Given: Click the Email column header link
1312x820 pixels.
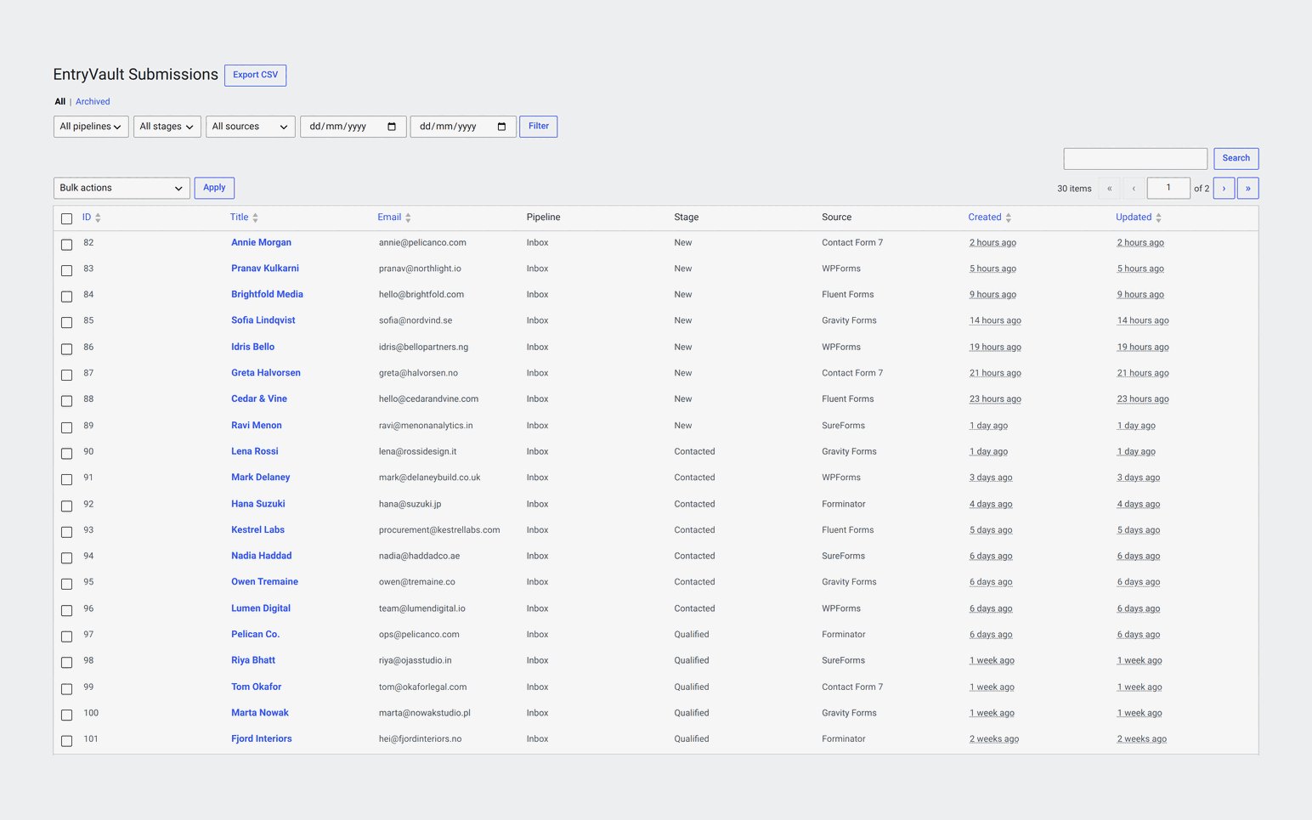Looking at the screenshot, I should point(389,217).
